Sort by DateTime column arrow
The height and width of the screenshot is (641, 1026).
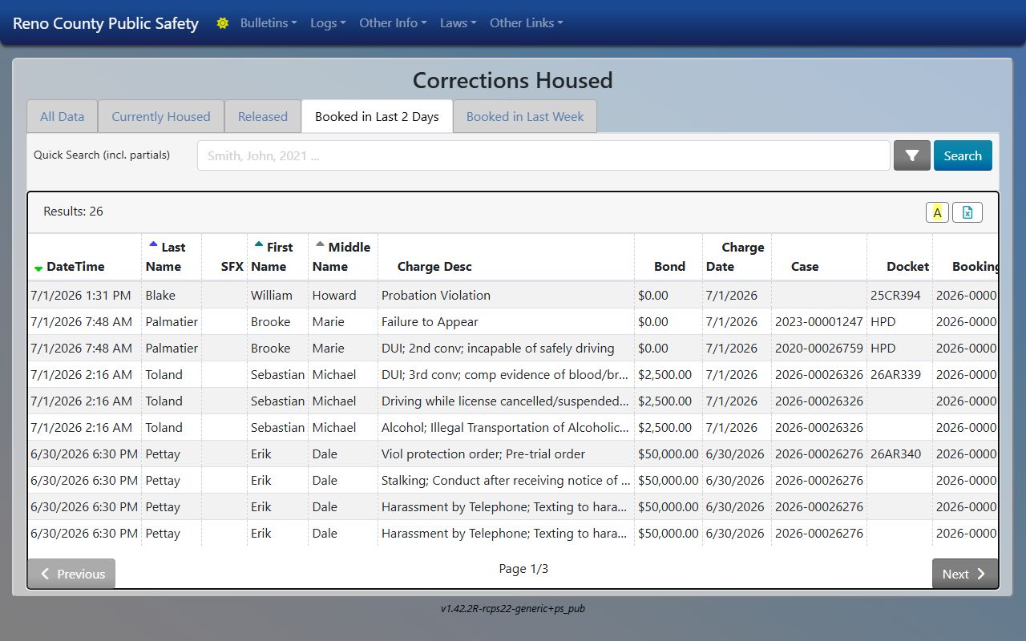click(38, 268)
